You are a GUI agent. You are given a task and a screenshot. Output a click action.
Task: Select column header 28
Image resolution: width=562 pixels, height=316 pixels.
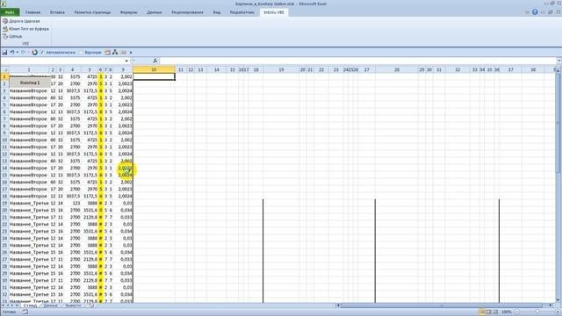click(x=397, y=69)
